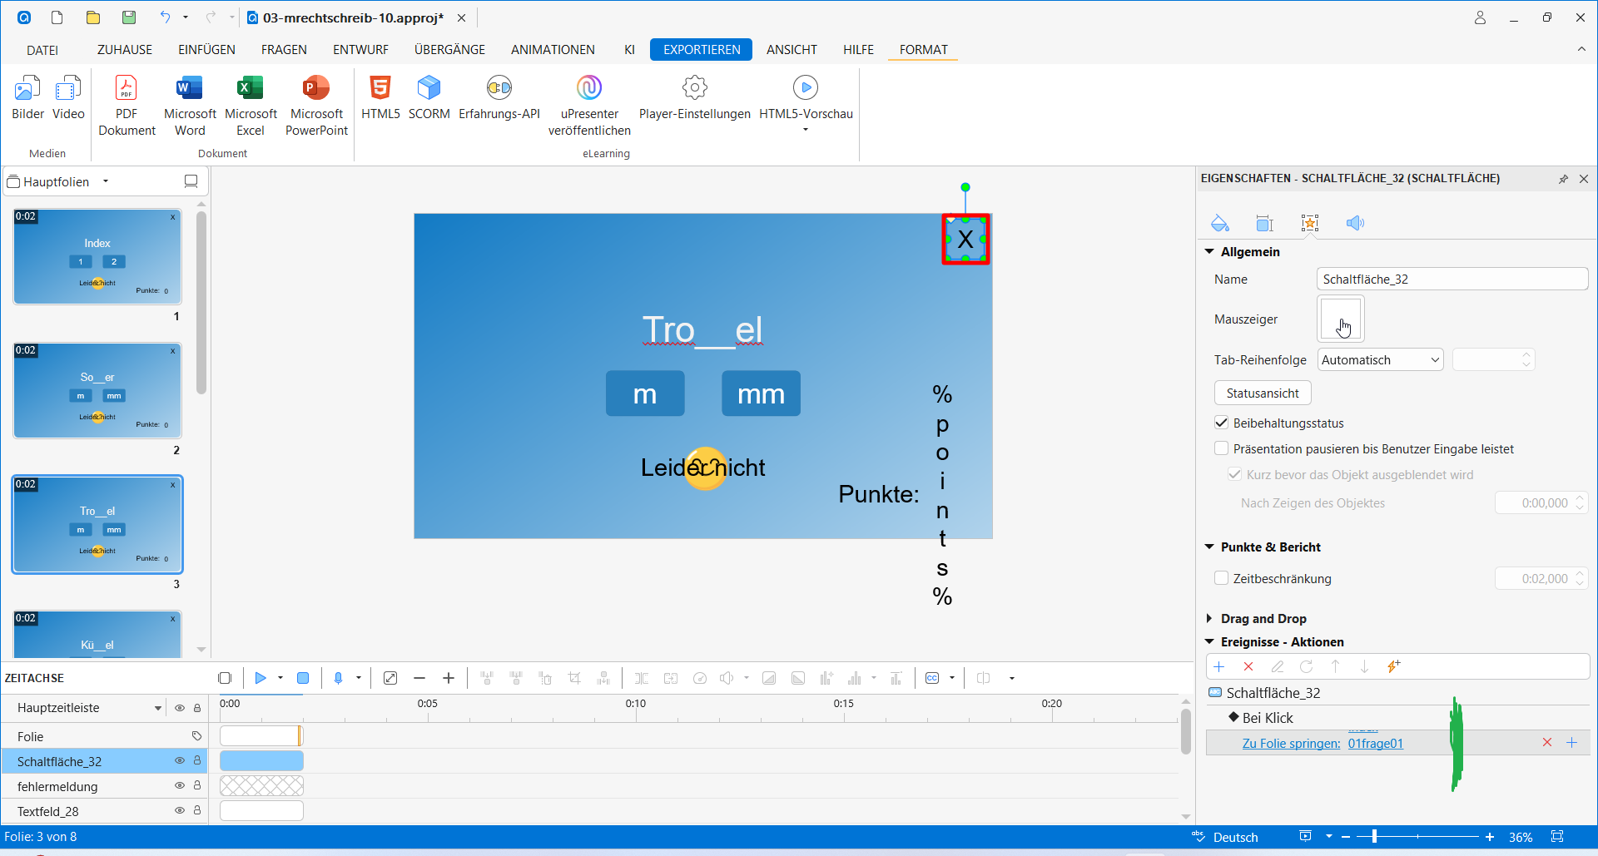Play the timeline preview

pos(261,678)
